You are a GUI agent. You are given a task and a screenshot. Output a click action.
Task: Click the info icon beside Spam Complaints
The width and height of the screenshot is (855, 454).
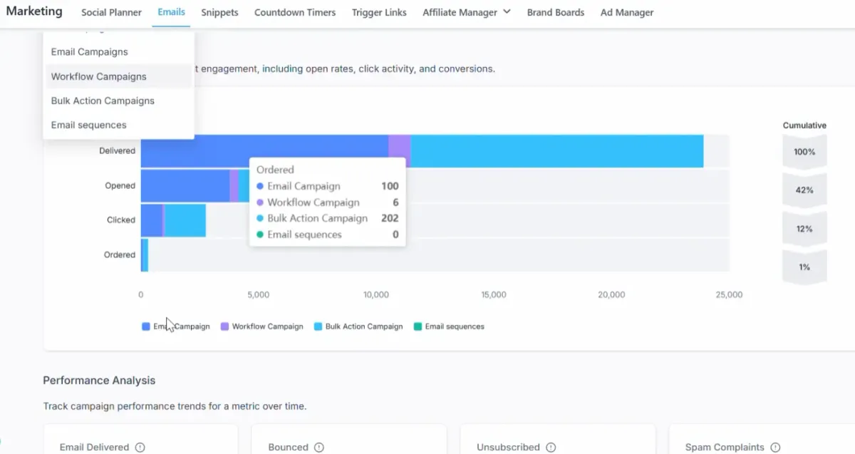tap(775, 448)
